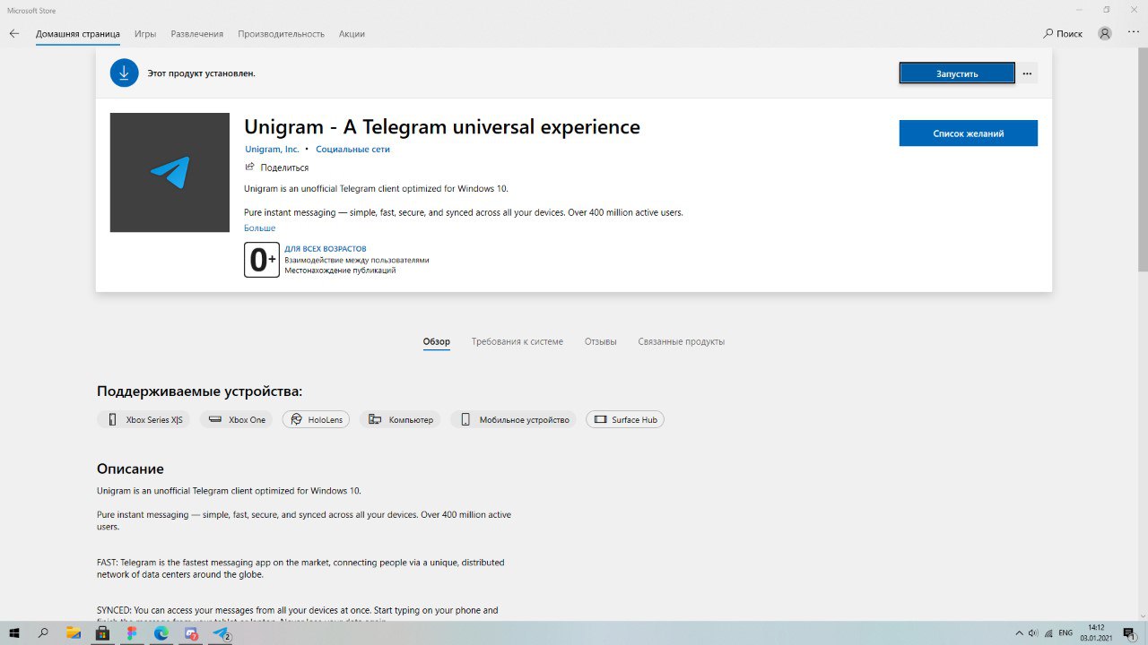Launch the app with Запустить button

tap(957, 73)
